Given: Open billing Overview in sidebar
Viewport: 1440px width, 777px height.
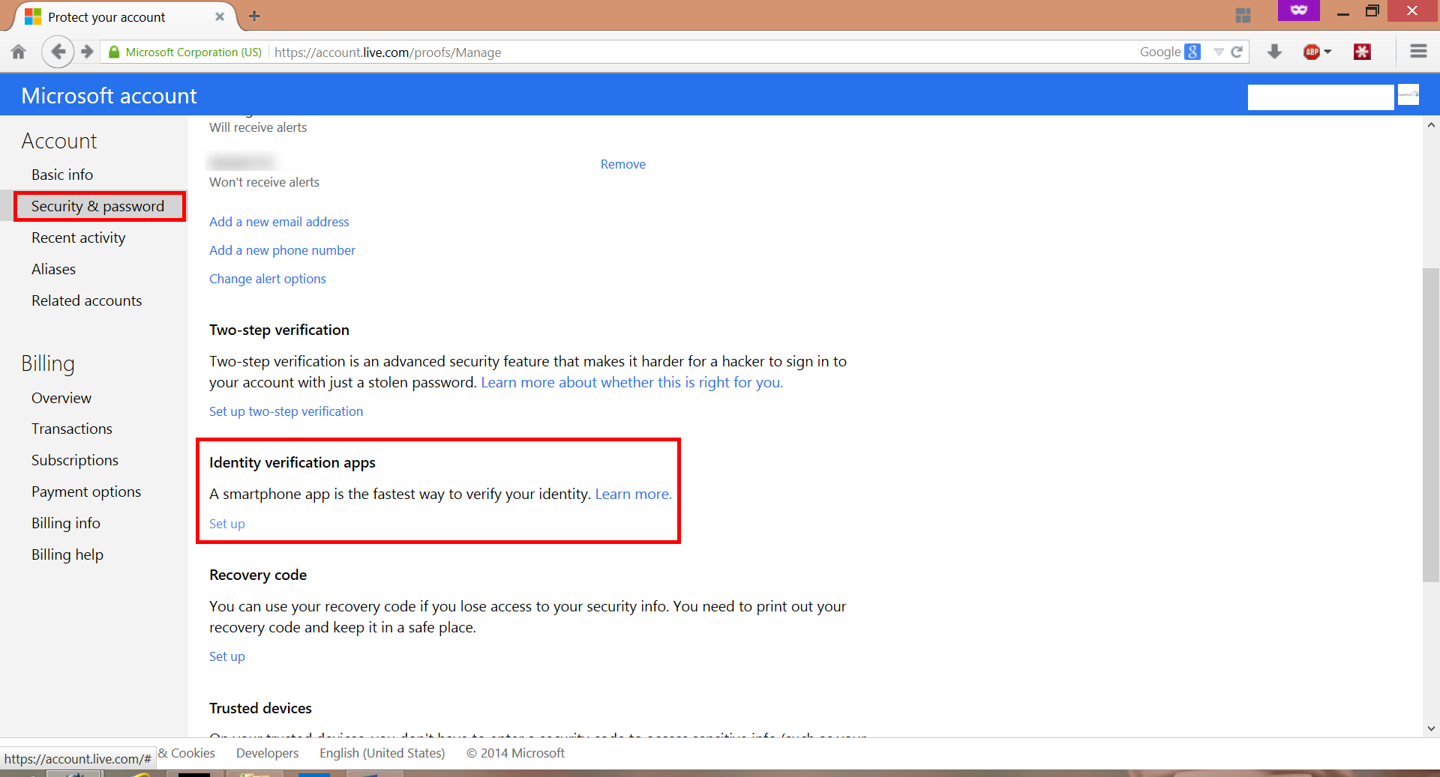Looking at the screenshot, I should point(61,398).
